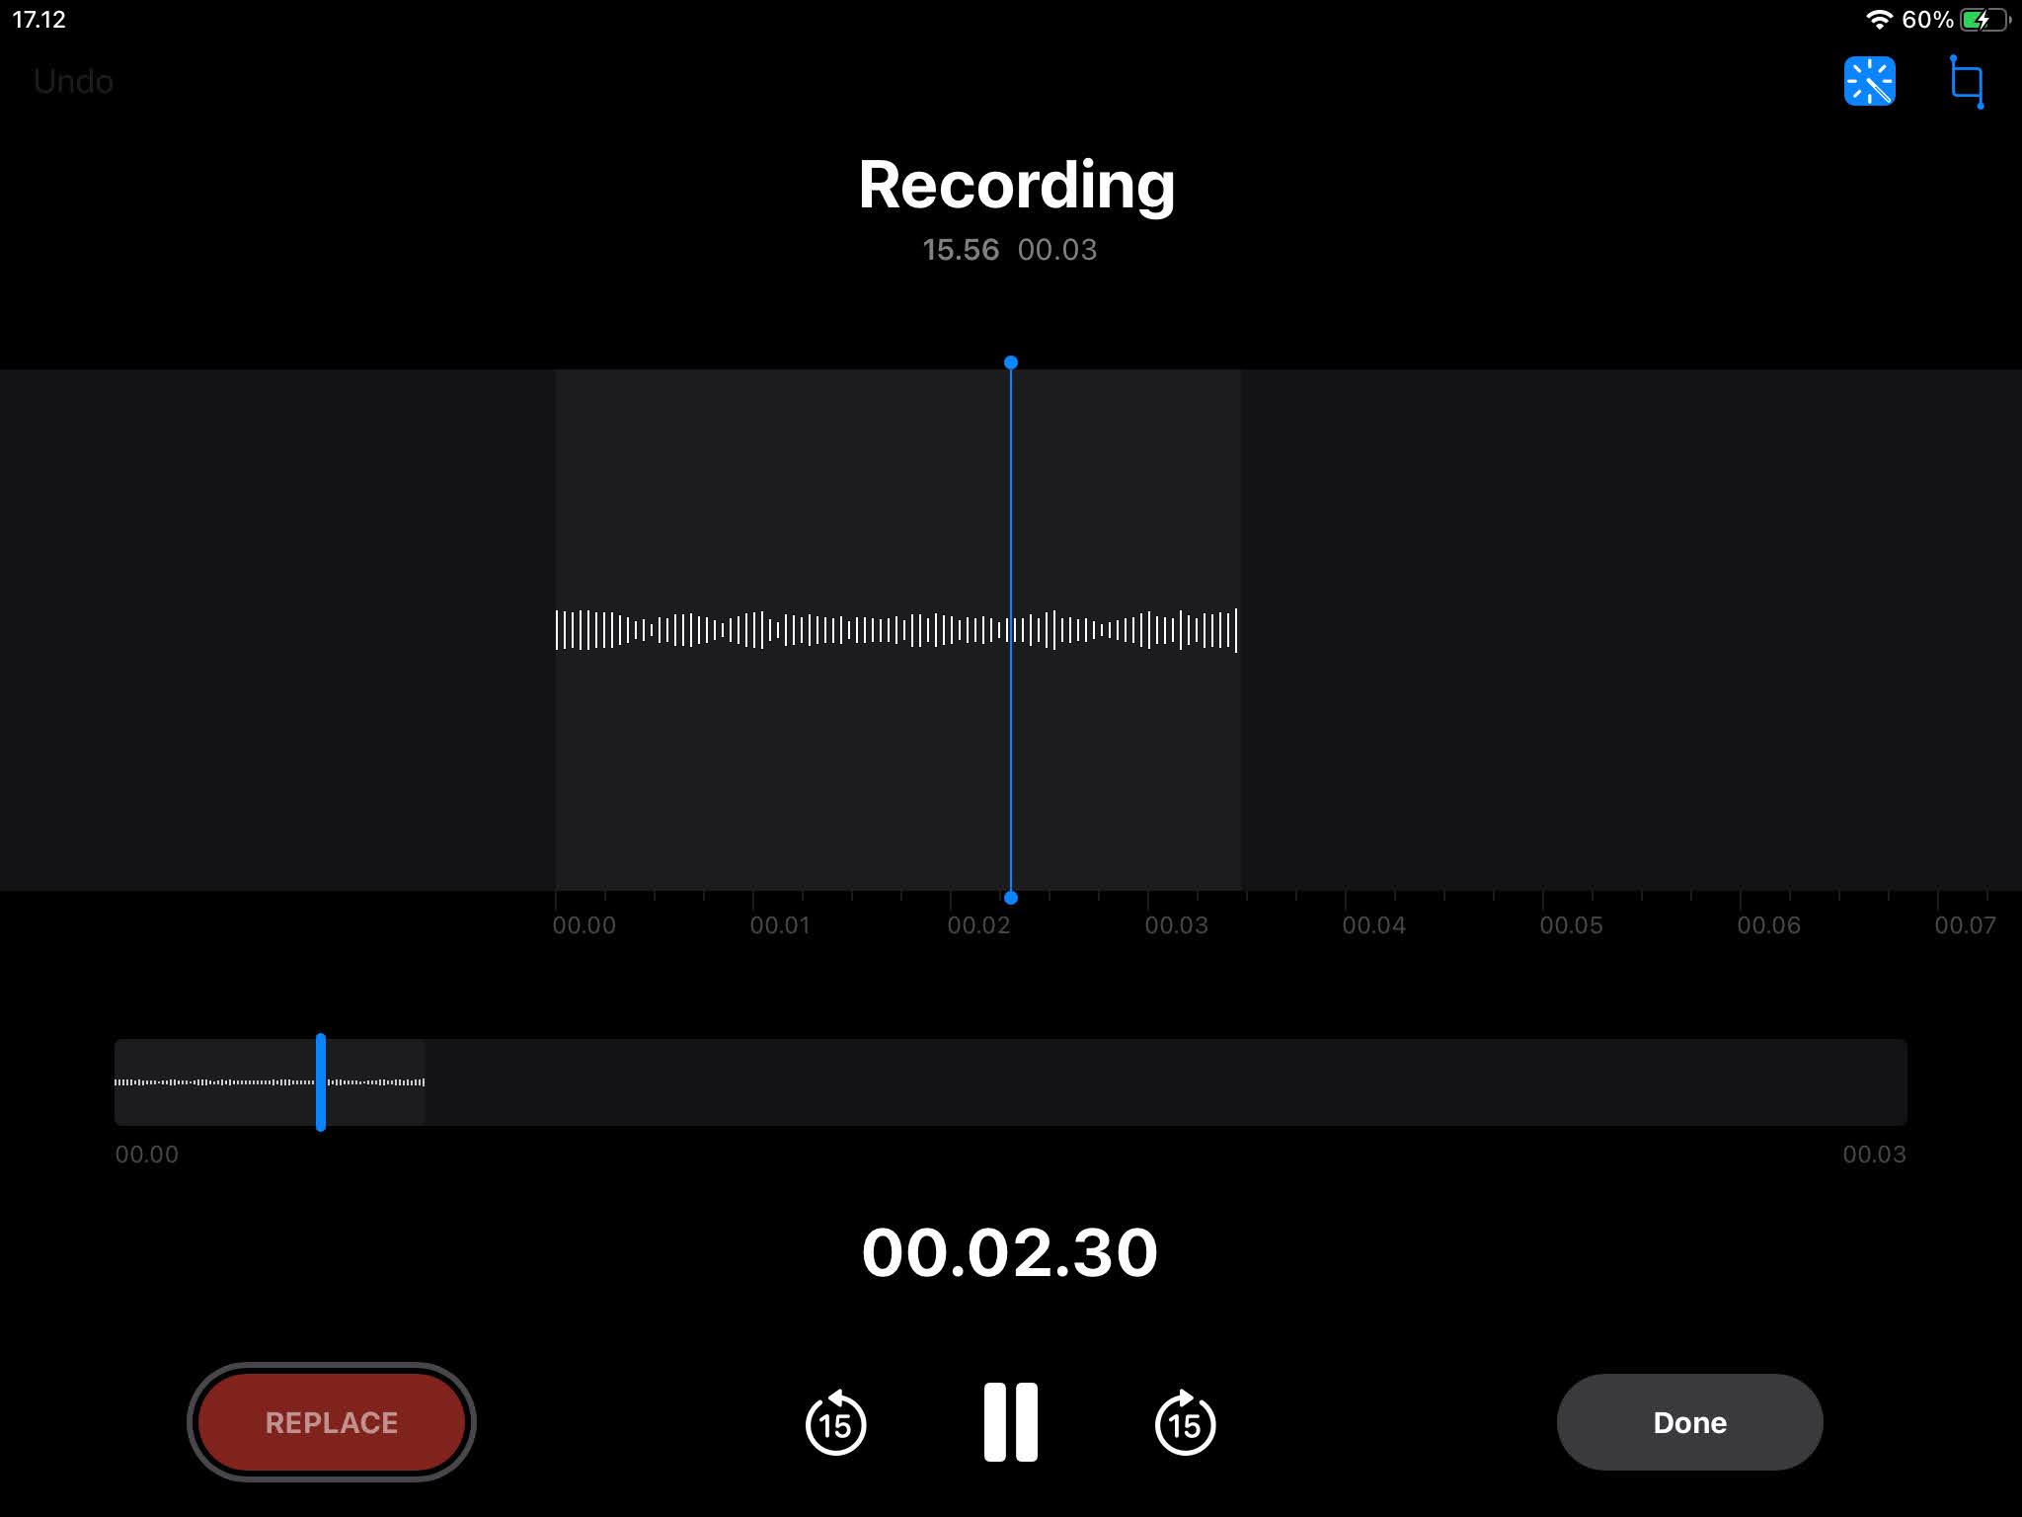The image size is (2022, 1517).
Task: Toggle the Enhance Recording magic wand
Action: (1869, 81)
